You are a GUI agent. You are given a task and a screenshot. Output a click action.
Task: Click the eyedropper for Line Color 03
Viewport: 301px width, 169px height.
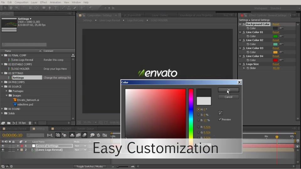(x=282, y=52)
